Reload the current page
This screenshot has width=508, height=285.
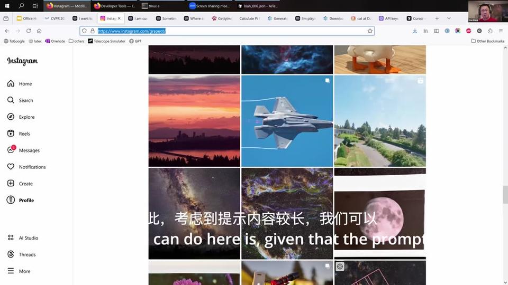coord(29,31)
